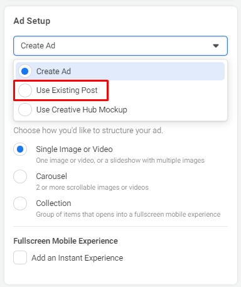Viewport: 241px width, 287px height.
Task: Select the Use Creative Hub Mockup radio button
Action: pyautogui.click(x=25, y=109)
